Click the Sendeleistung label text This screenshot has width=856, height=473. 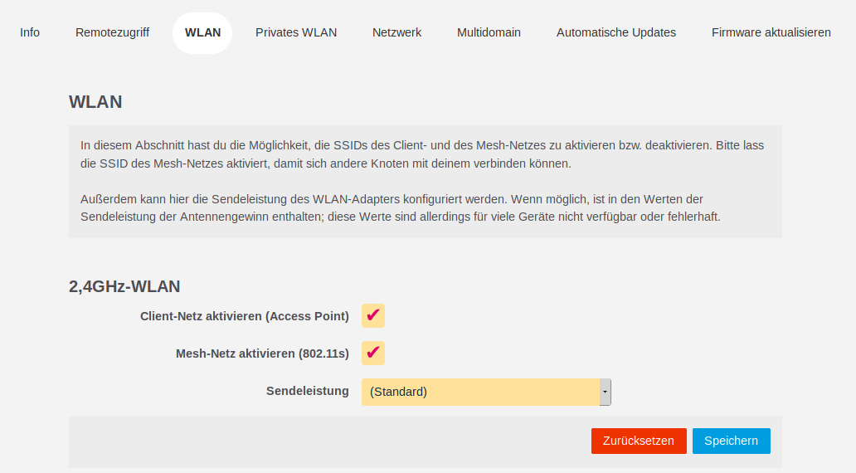click(x=307, y=391)
